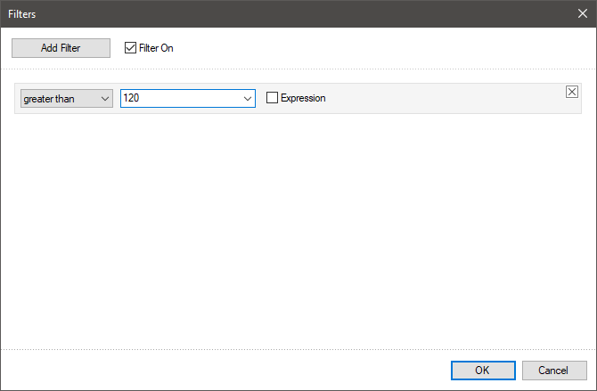Remove the filter row with X icon

click(x=572, y=92)
